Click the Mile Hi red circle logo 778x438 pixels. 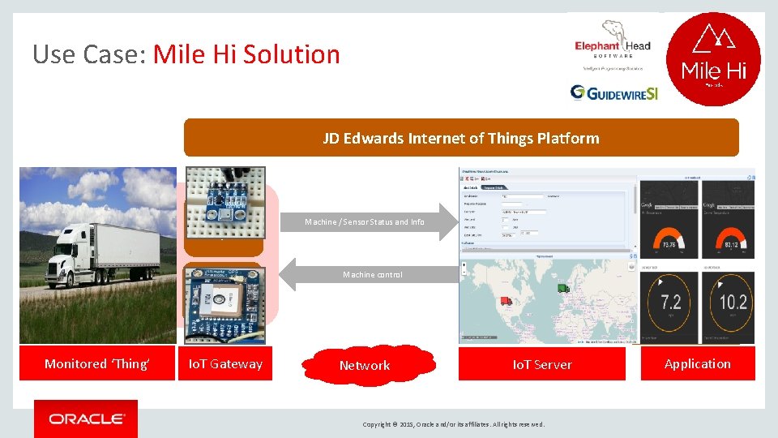pos(713,59)
